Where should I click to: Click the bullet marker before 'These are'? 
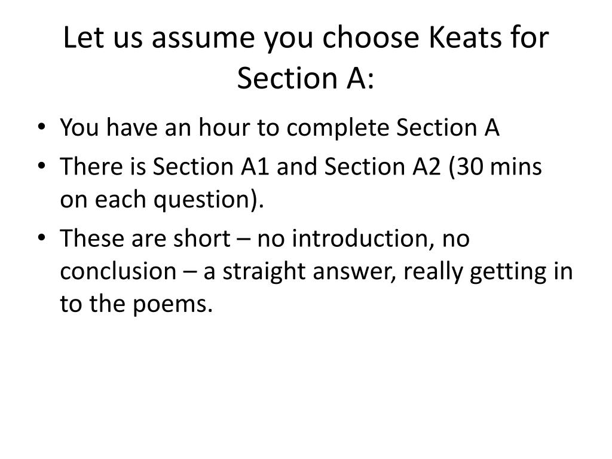coord(42,238)
